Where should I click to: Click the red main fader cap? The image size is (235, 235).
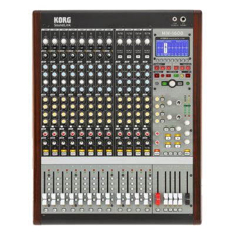click(x=158, y=199)
